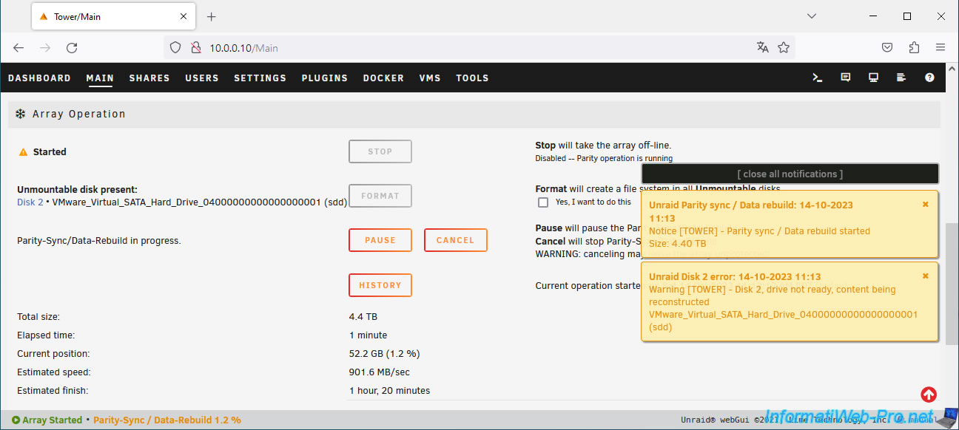
Task: Bookmark this page with star icon
Action: coord(784,47)
